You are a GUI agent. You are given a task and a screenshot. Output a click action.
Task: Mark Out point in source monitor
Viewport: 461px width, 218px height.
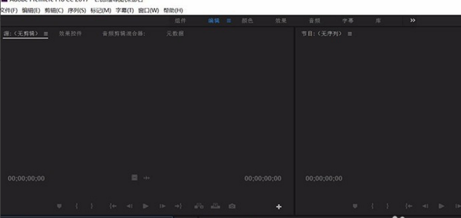click(92, 207)
